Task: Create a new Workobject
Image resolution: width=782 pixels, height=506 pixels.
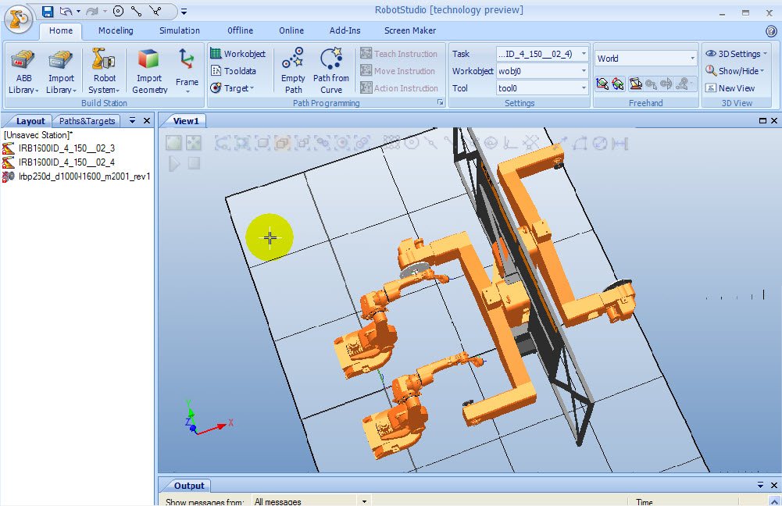Action: coord(238,53)
